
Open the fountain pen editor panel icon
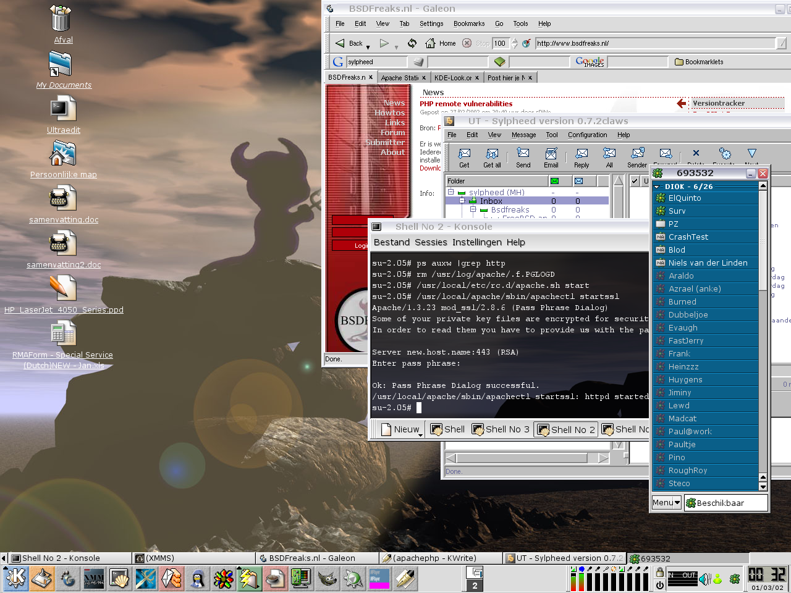tap(405, 579)
